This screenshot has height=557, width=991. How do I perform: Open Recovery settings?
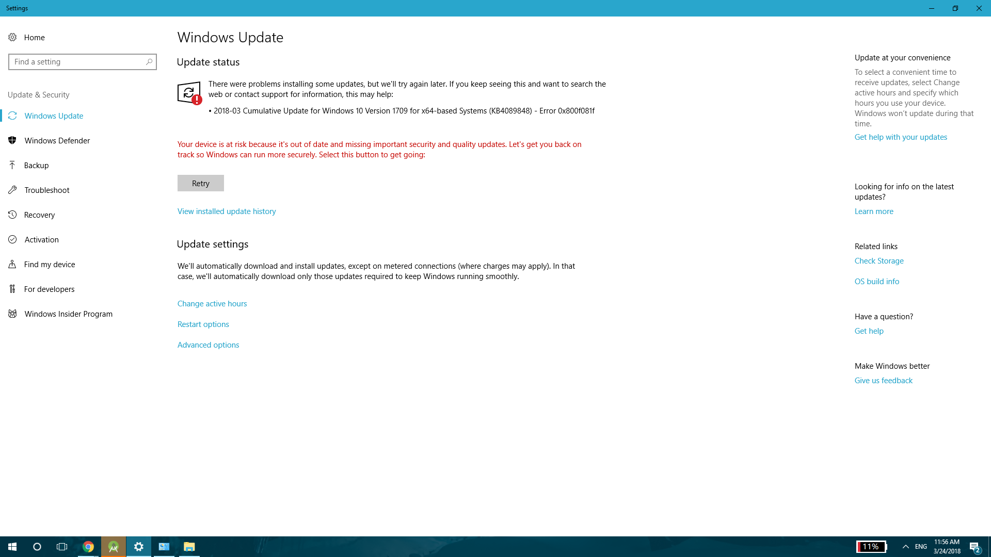pyautogui.click(x=39, y=214)
